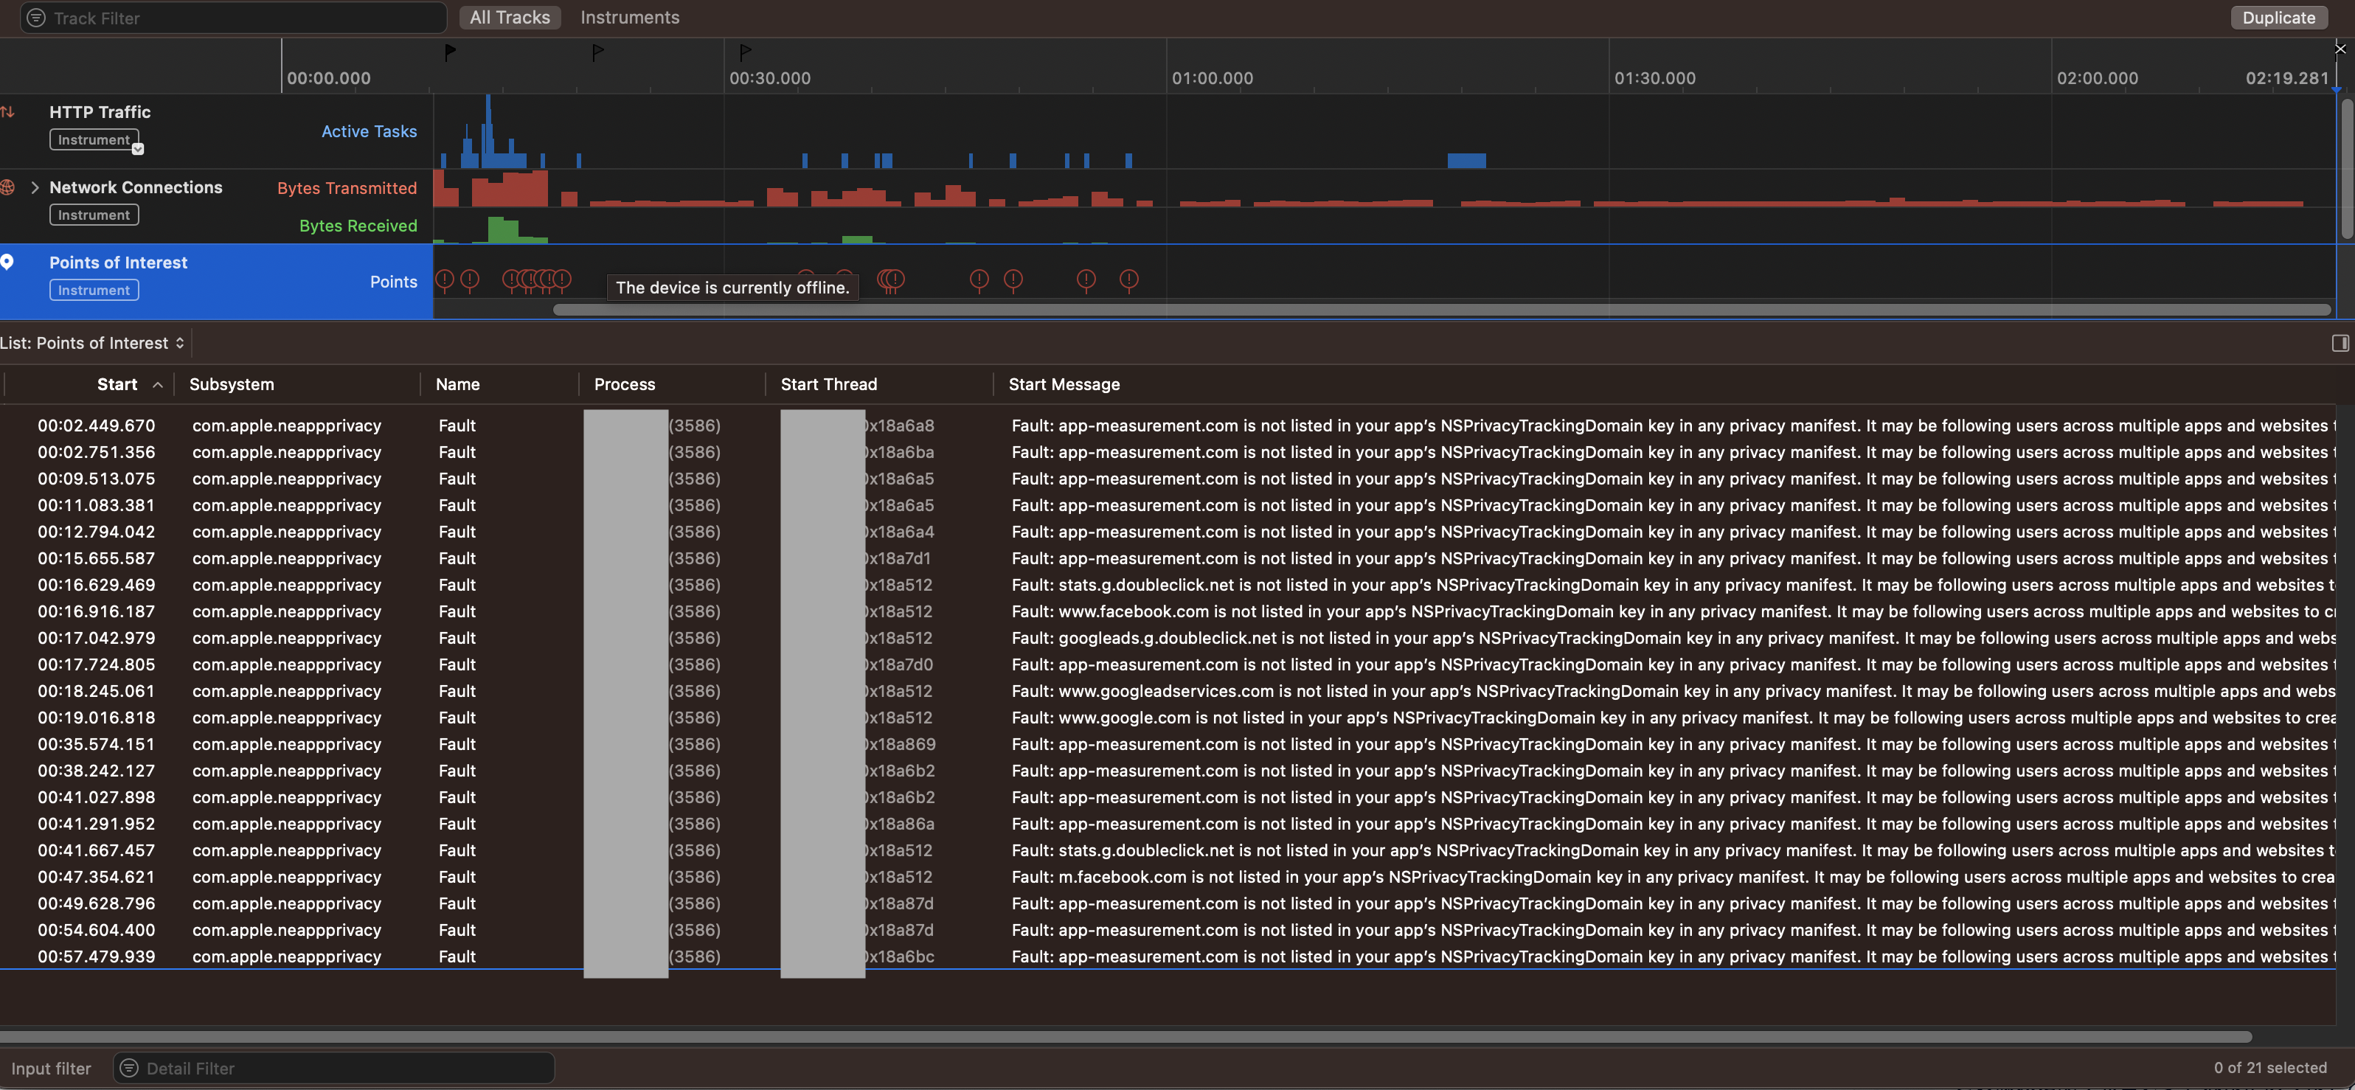This screenshot has width=2355, height=1090.
Task: Click the Fault name in the 00:12.794.042 row
Action: point(457,531)
